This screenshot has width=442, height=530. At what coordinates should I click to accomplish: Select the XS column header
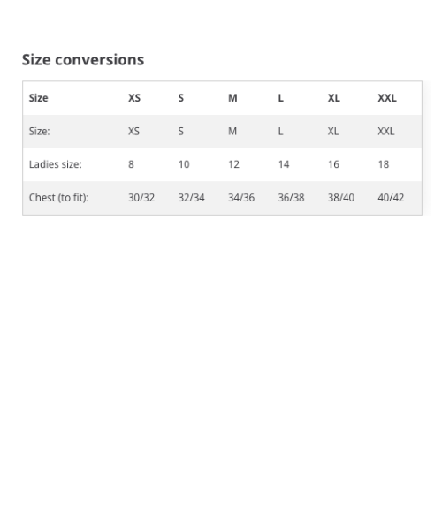[134, 98]
